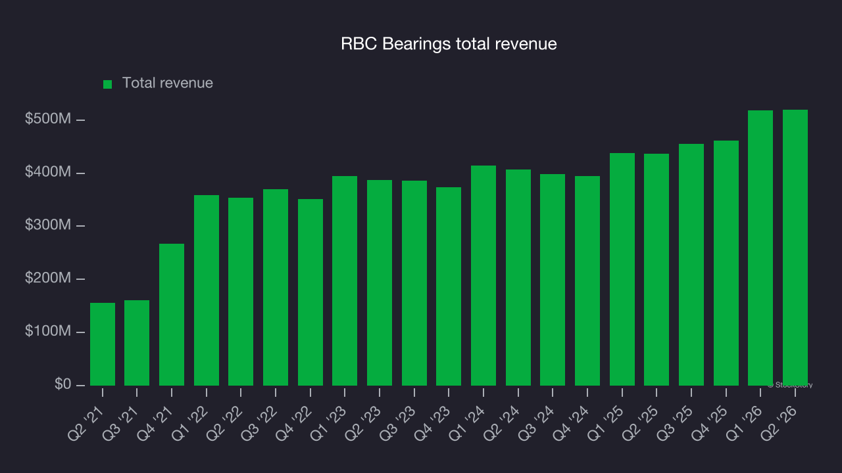Select the Q3 '24 revenue bar
This screenshot has height=473, width=842.
point(553,280)
